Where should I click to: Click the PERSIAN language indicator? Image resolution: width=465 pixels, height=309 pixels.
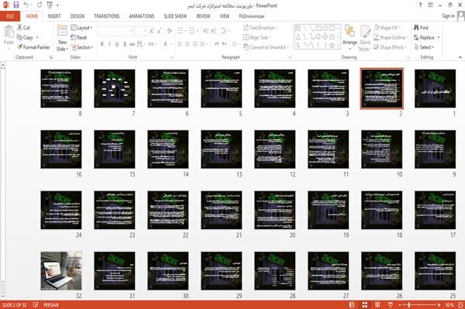tap(51, 305)
